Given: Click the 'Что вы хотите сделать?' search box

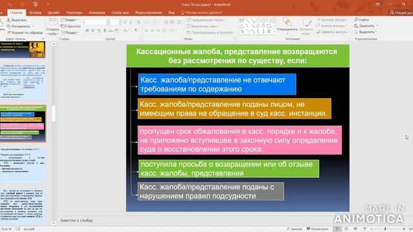Looking at the screenshot, I should (201, 12).
